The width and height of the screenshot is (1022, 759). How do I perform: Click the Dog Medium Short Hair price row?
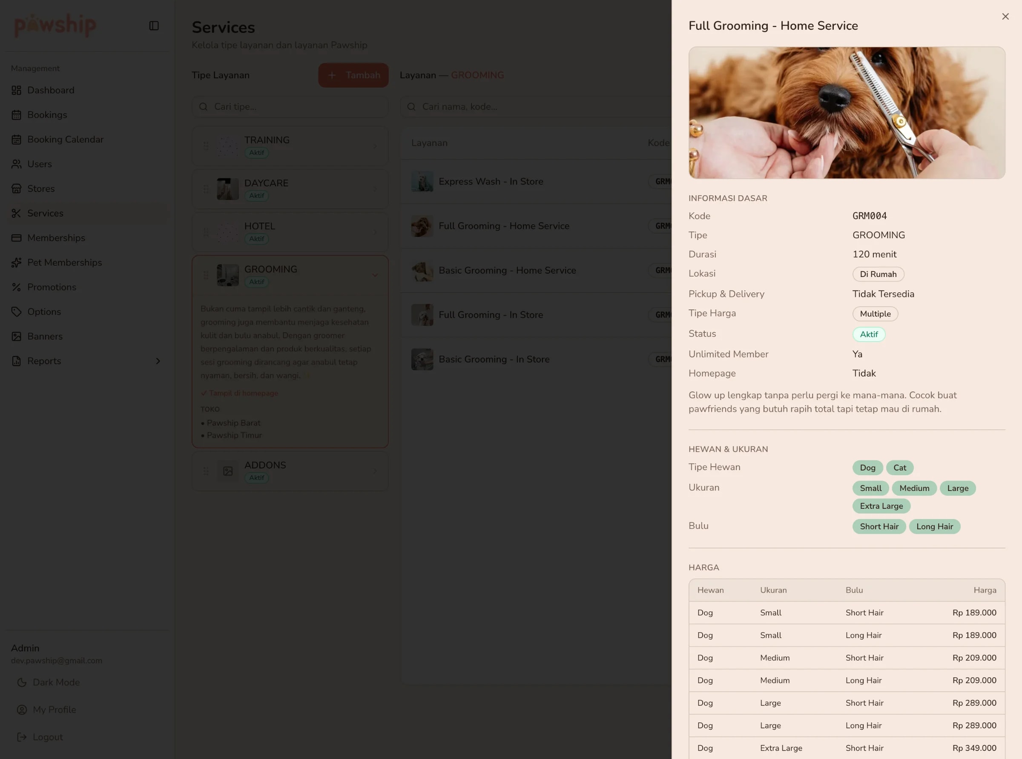coord(847,658)
